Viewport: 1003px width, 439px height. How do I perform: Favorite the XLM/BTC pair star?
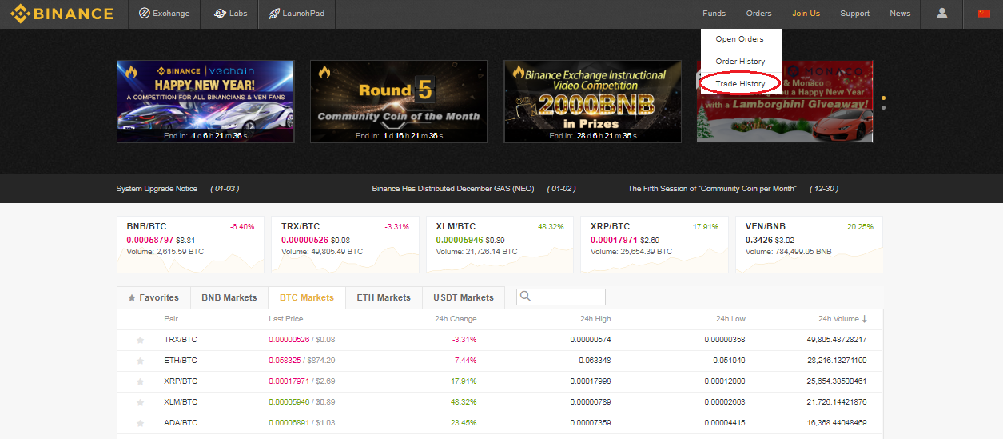point(141,402)
